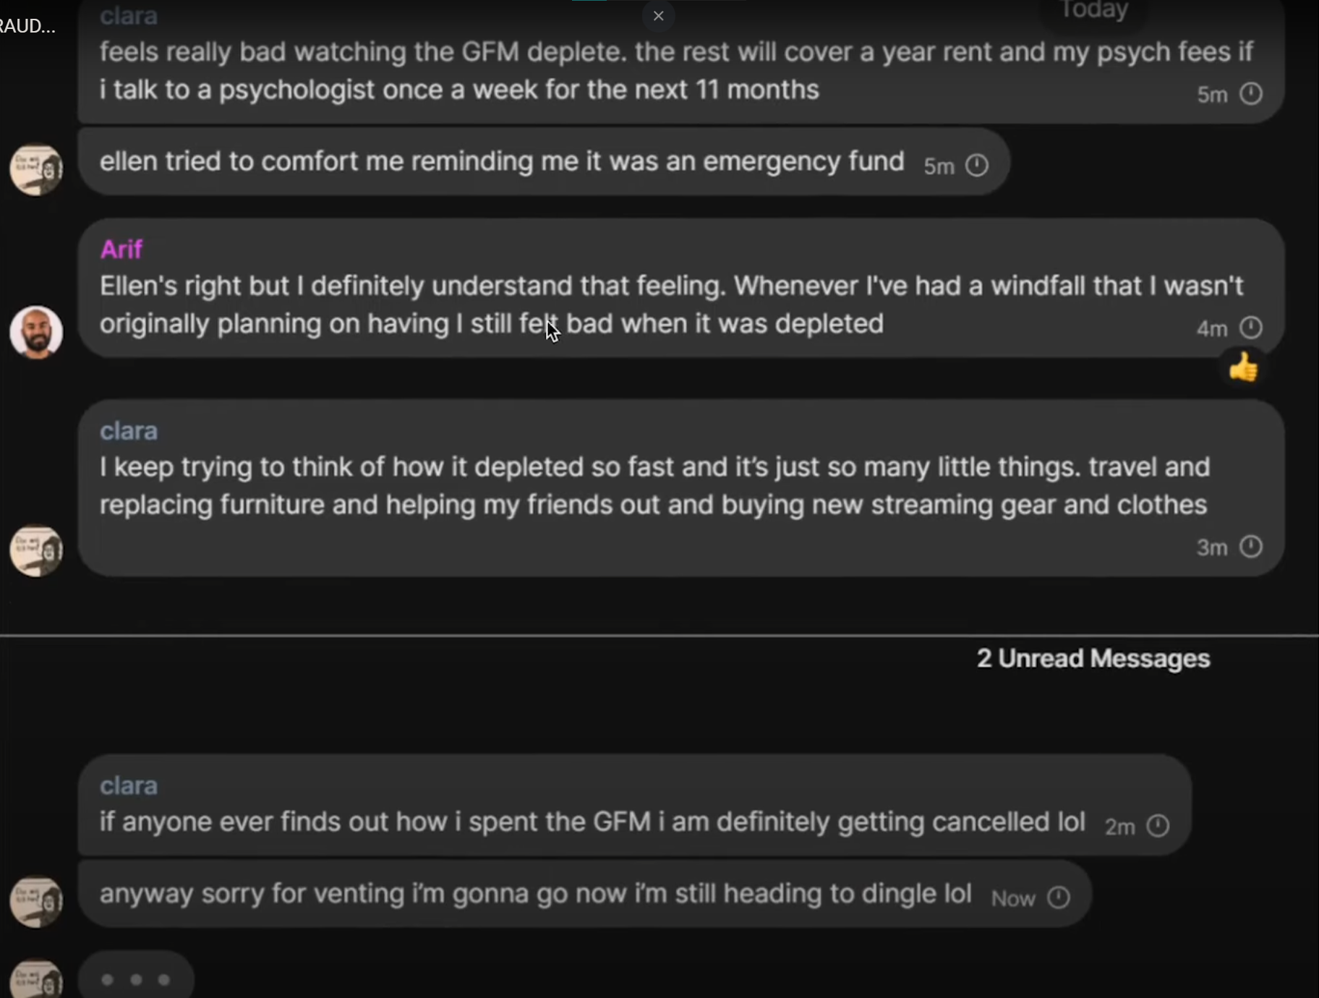Click the timer icon on Arif's message

click(x=1251, y=328)
